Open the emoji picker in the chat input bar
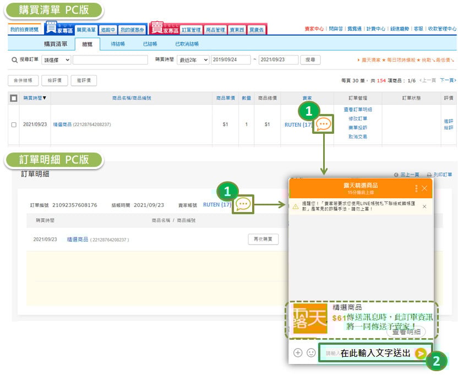 [x=311, y=353]
